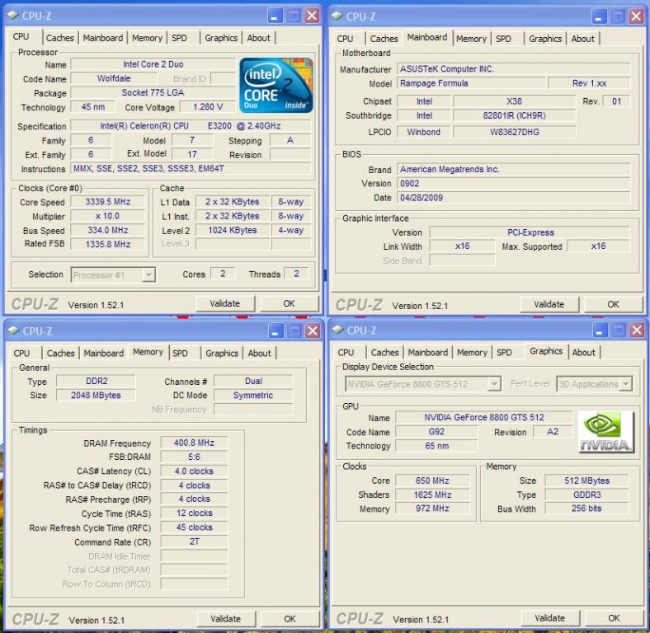Click OK in the CPU window

(289, 303)
